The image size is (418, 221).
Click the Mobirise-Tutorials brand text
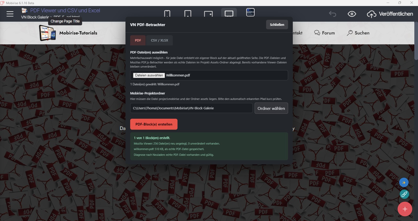pos(78,33)
